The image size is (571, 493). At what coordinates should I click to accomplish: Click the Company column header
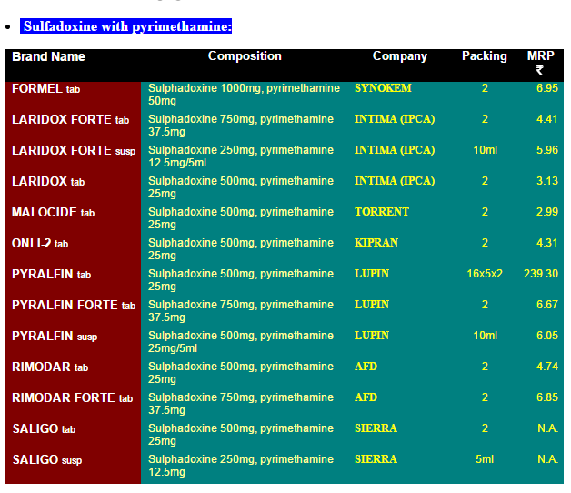click(x=399, y=56)
